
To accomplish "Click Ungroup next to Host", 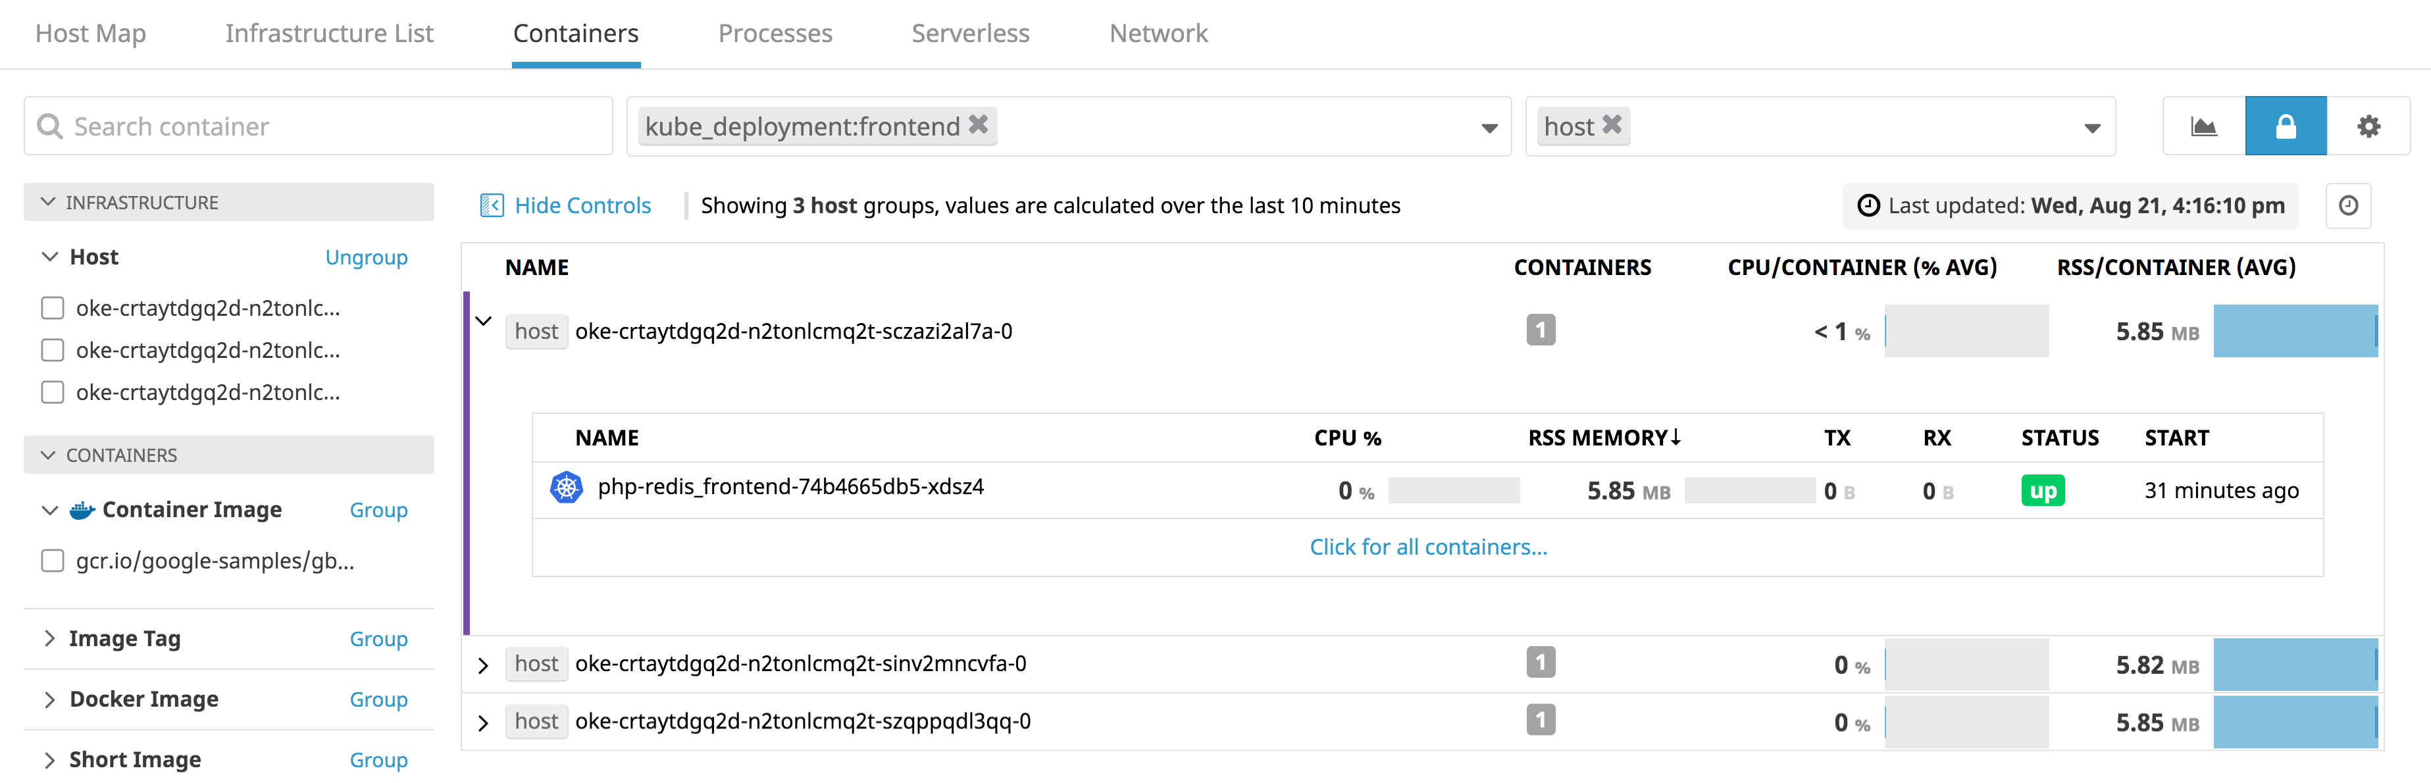I will 366,257.
